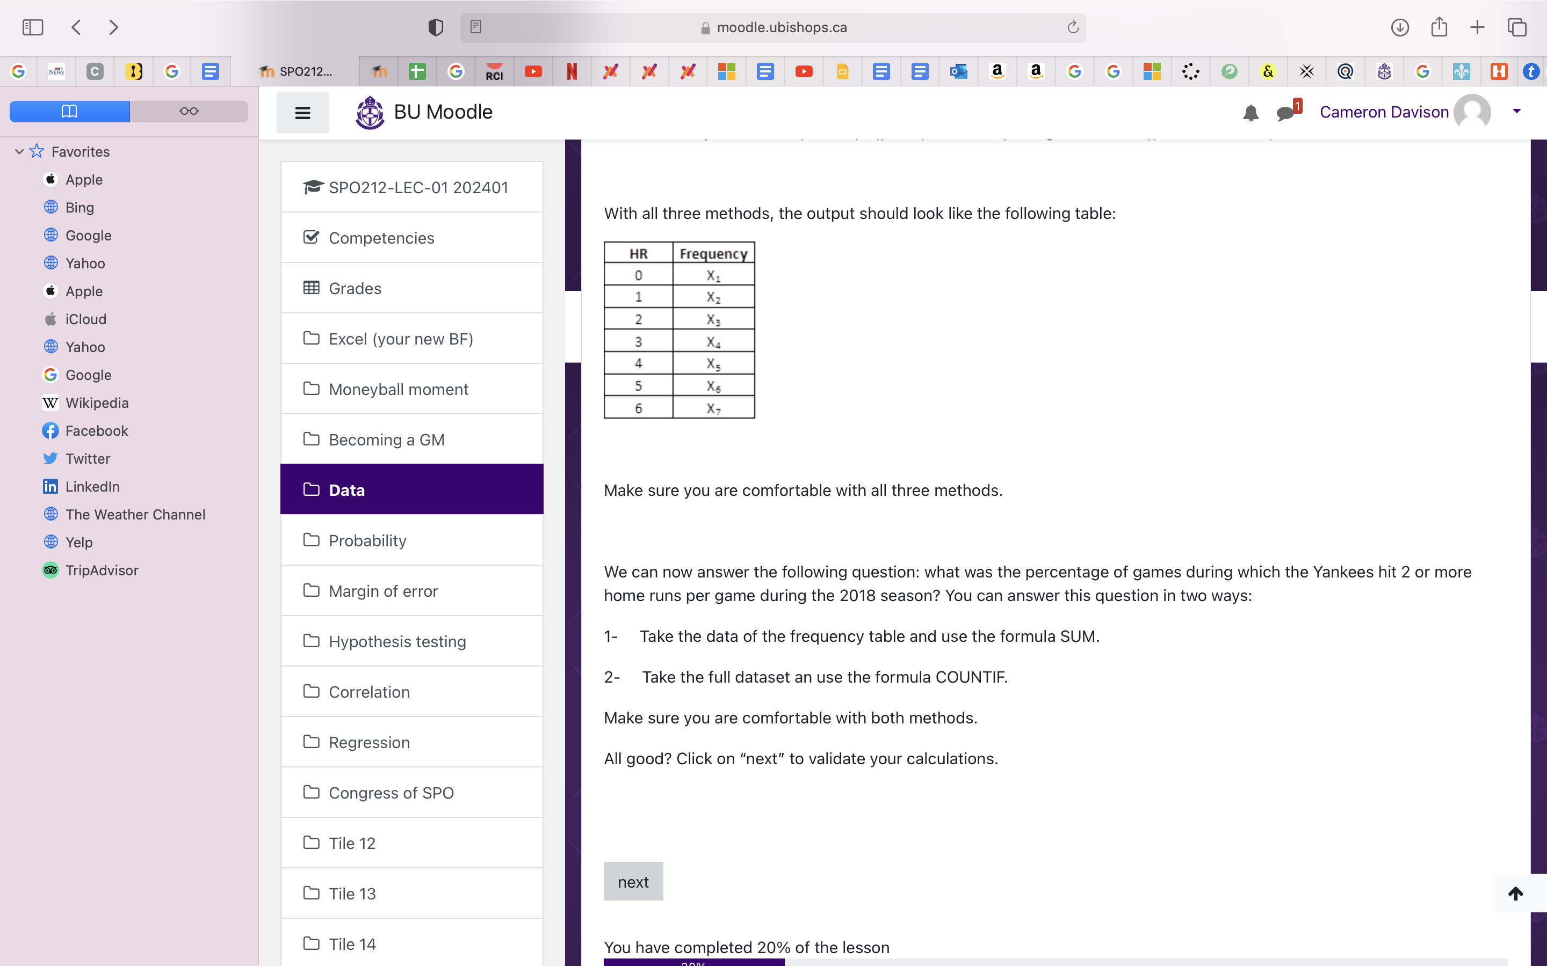Image resolution: width=1547 pixels, height=966 pixels.
Task: Open Wikipedia from the Favorites list
Action: pos(97,402)
